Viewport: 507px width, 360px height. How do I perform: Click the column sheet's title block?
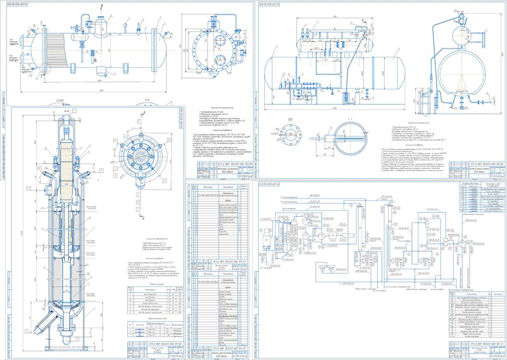pos(156,350)
